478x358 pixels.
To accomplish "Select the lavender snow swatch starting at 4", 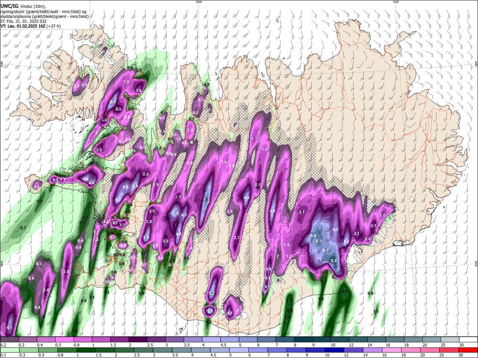I will 211,340.
